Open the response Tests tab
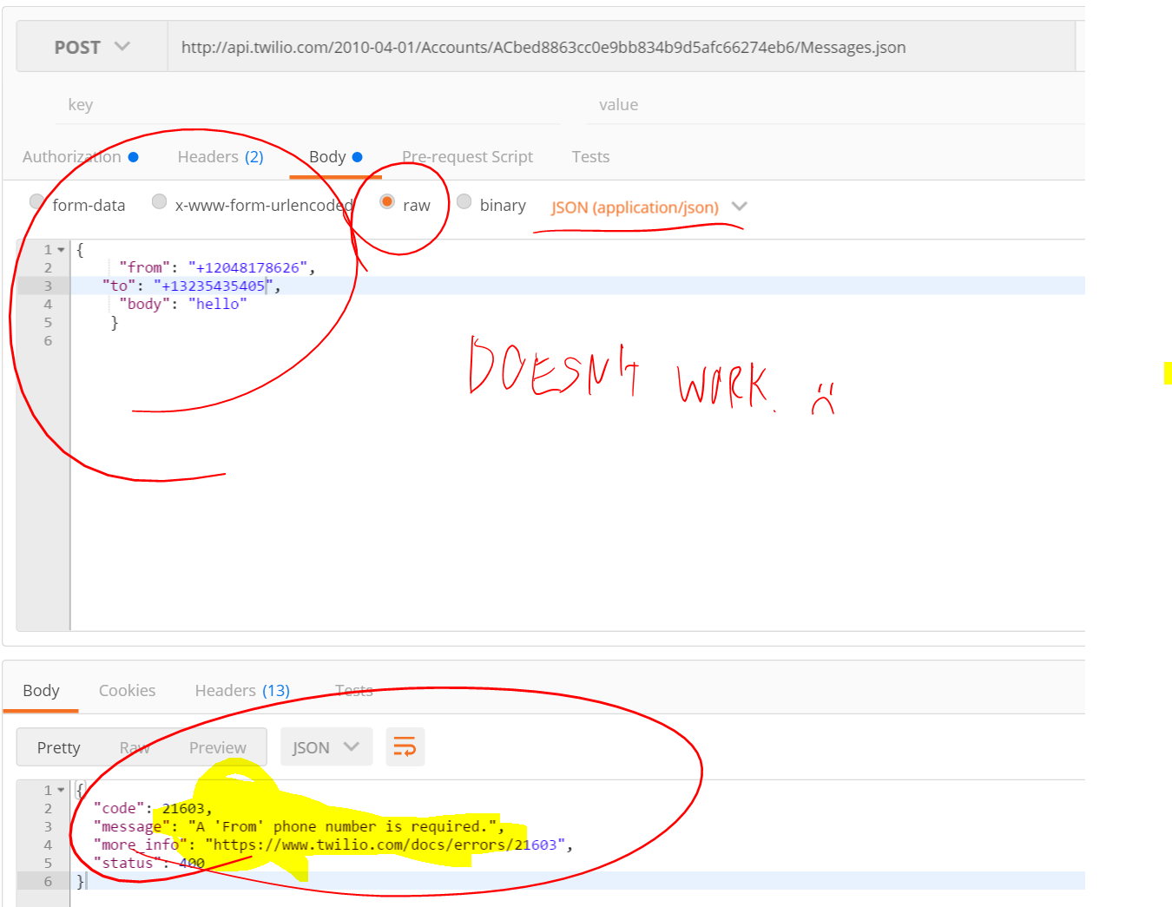This screenshot has width=1172, height=907. pos(354,691)
